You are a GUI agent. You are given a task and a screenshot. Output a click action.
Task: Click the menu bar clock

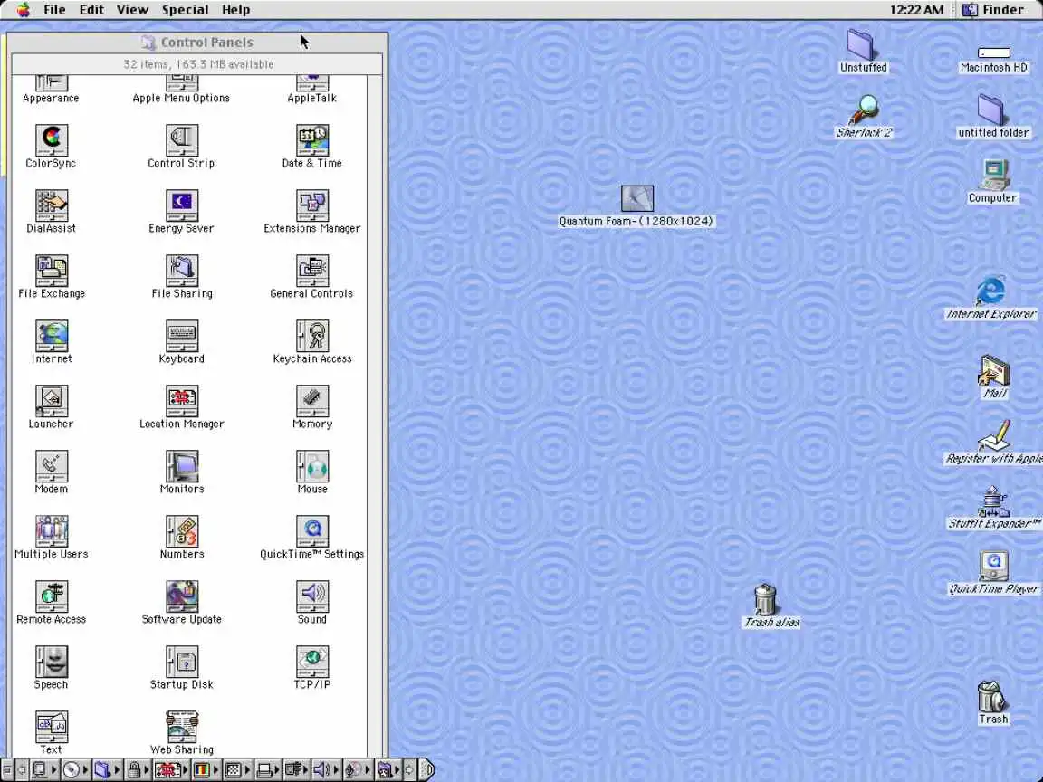point(916,9)
